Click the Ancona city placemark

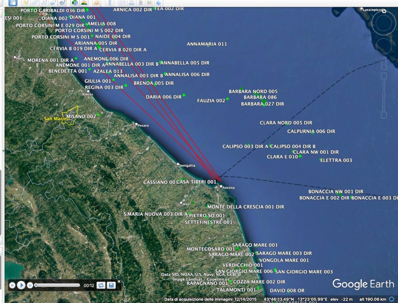tap(221, 186)
